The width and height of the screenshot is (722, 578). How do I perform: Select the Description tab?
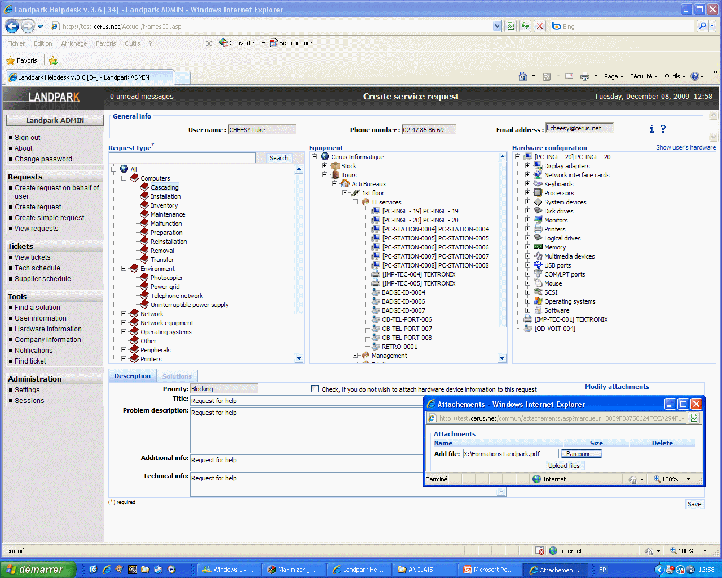click(133, 376)
